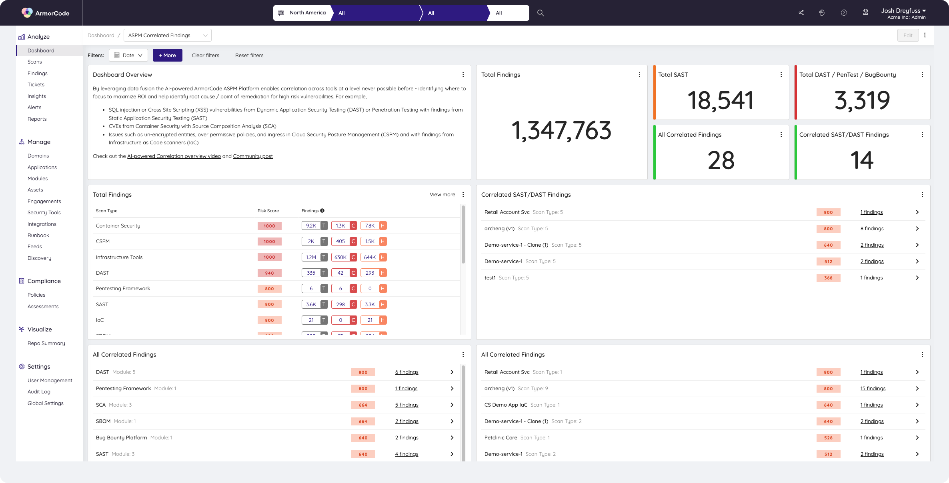The height and width of the screenshot is (483, 949).
Task: Open Correlated SAST/DAST Findings list options menu
Action: [x=923, y=195]
